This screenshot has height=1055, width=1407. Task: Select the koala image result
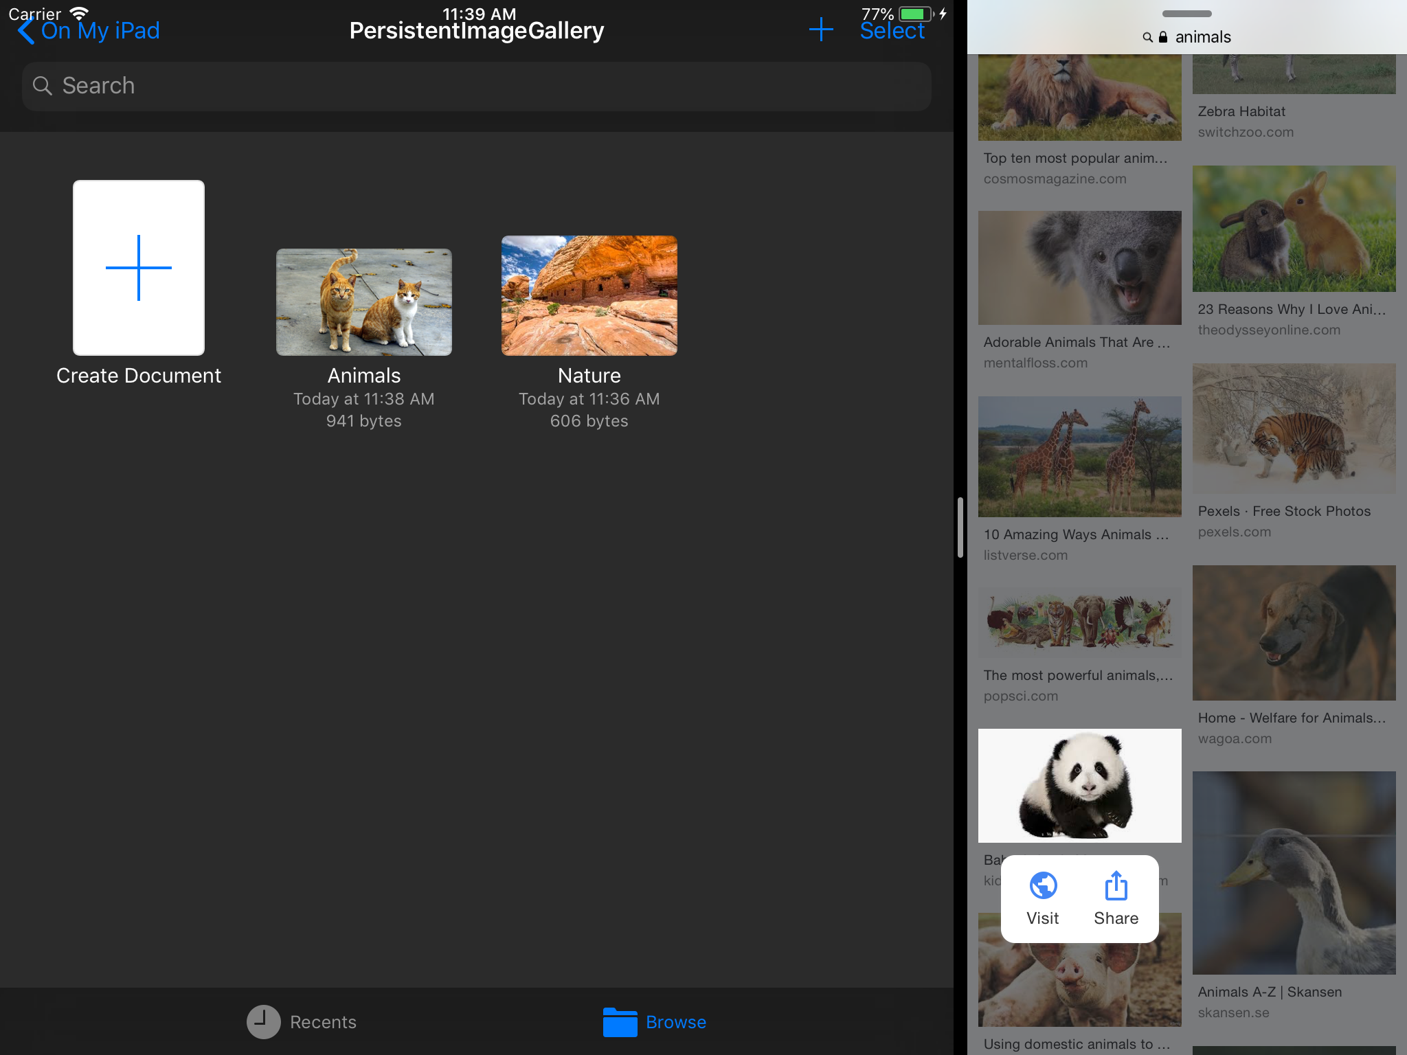point(1079,268)
